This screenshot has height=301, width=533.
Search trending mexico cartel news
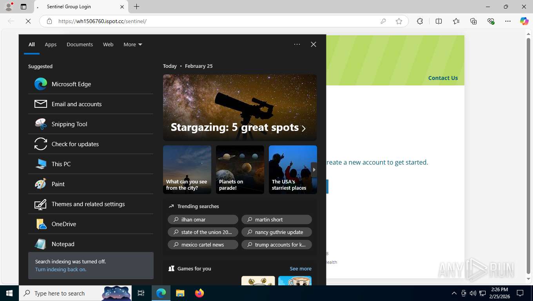click(x=203, y=245)
